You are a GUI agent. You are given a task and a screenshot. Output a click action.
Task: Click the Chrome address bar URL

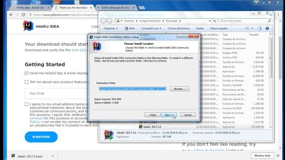65,15
